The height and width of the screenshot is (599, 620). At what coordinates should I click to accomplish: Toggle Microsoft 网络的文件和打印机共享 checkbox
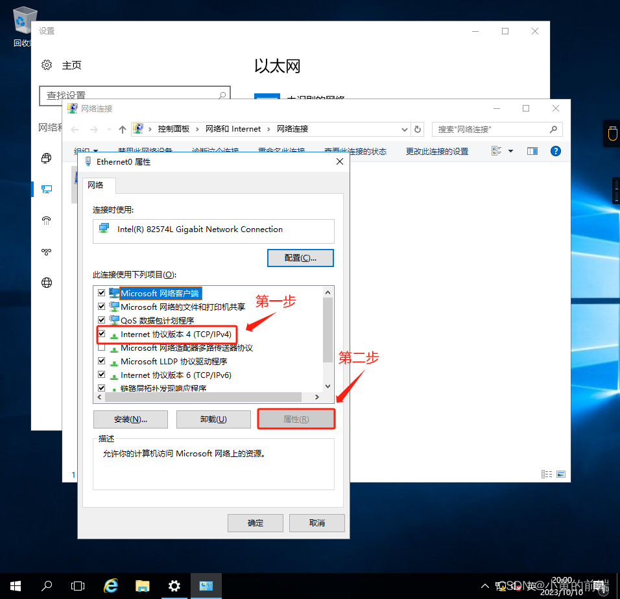[102, 306]
